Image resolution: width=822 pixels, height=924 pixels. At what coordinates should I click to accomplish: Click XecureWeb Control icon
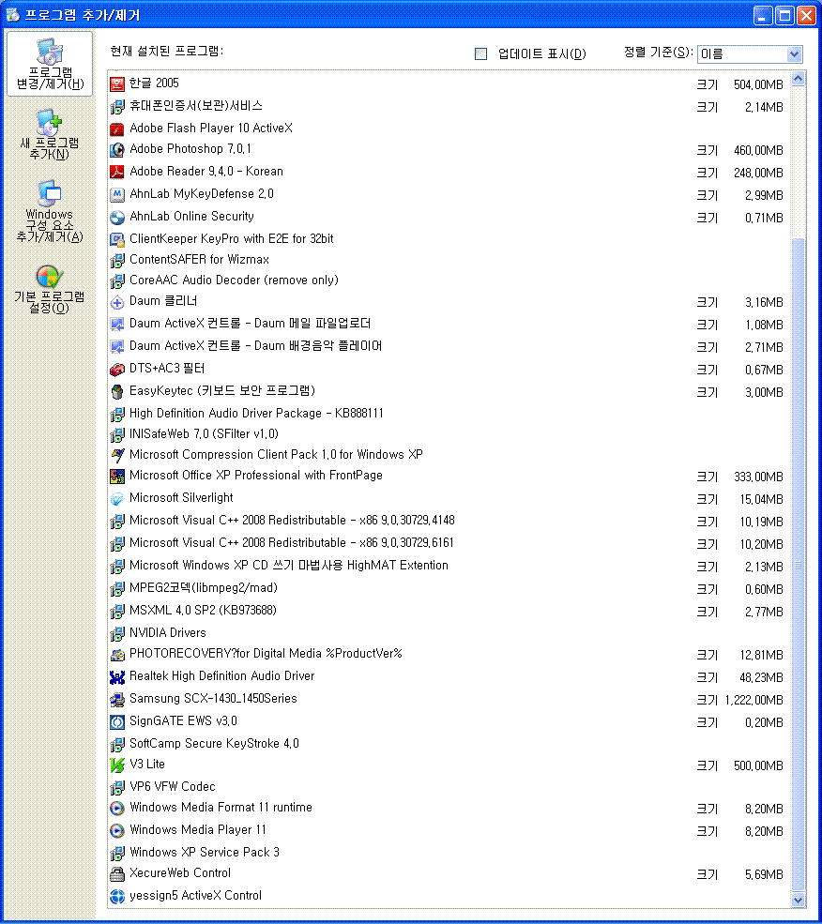coord(117,873)
